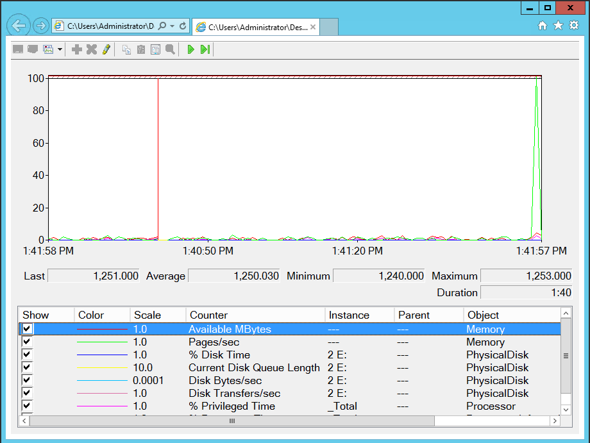590x443 pixels.
Task: Click the Last value field 1,251.000
Action: (94, 276)
